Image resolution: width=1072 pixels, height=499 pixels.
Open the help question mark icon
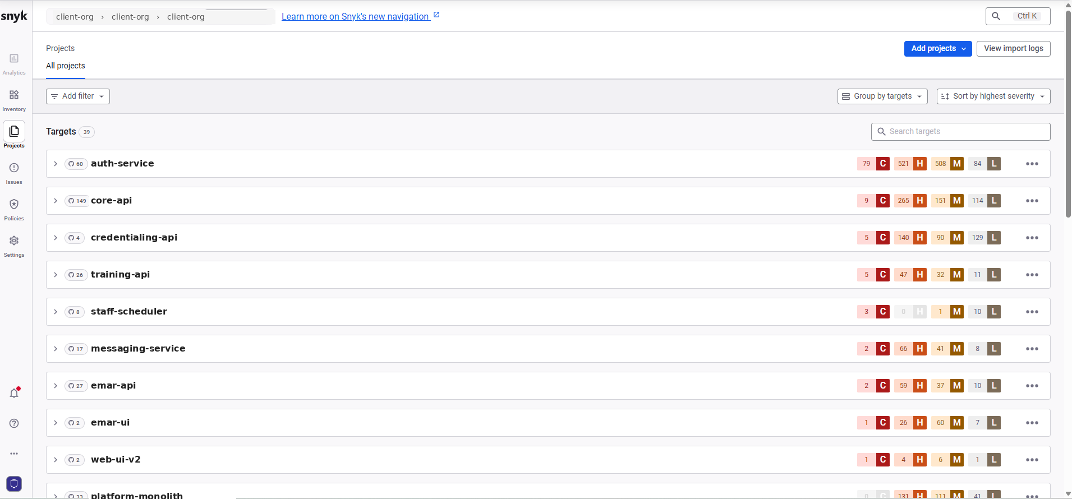coord(14,423)
